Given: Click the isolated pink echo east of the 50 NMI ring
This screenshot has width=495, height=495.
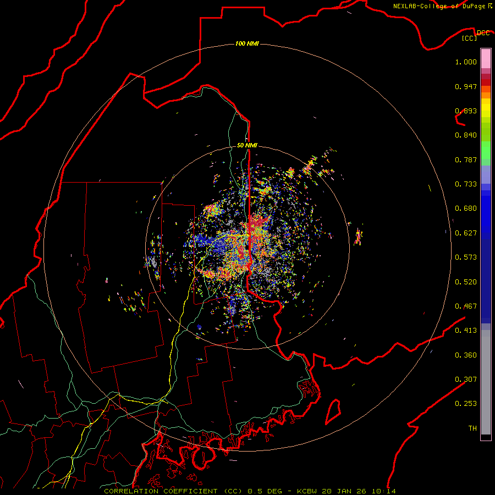Looking at the screenshot, I should pos(358,237).
